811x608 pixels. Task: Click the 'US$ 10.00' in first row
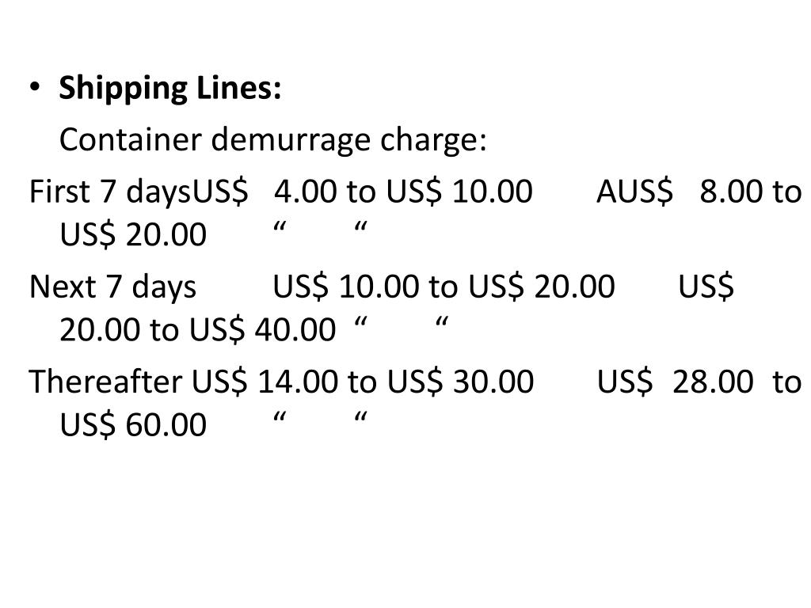[x=459, y=192]
